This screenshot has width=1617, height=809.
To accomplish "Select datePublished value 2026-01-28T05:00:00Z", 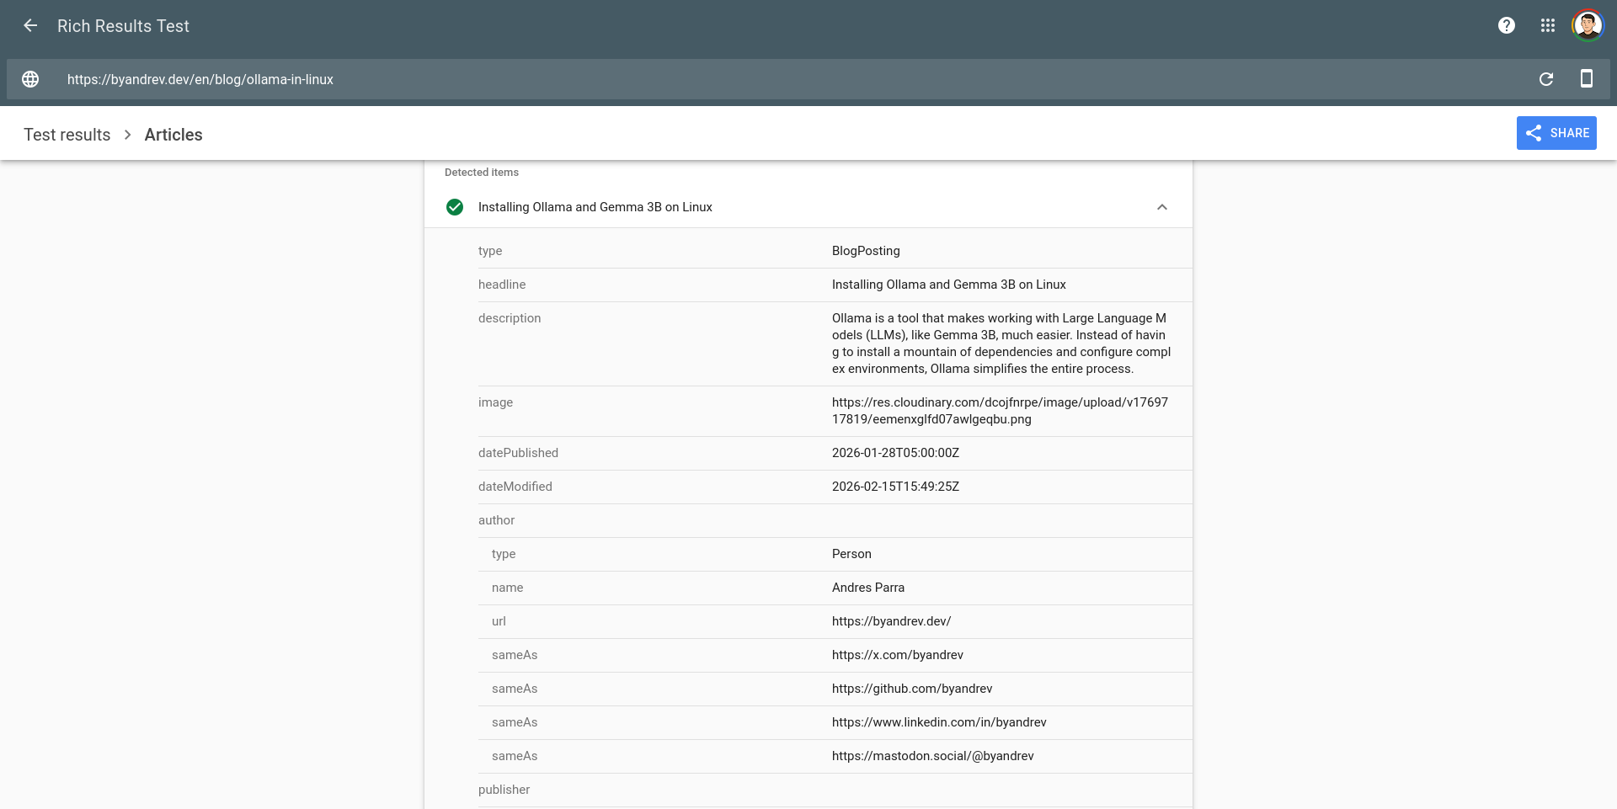I will [895, 453].
